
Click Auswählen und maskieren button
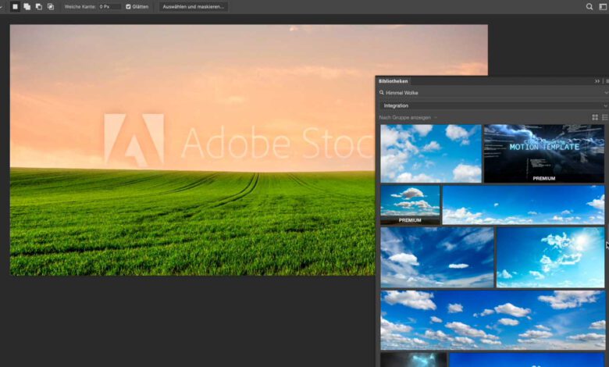click(194, 6)
